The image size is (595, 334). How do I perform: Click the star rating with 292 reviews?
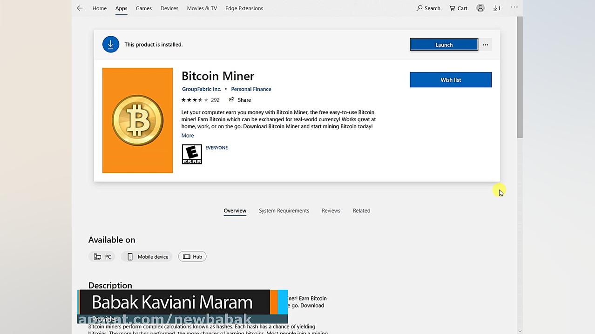click(200, 100)
